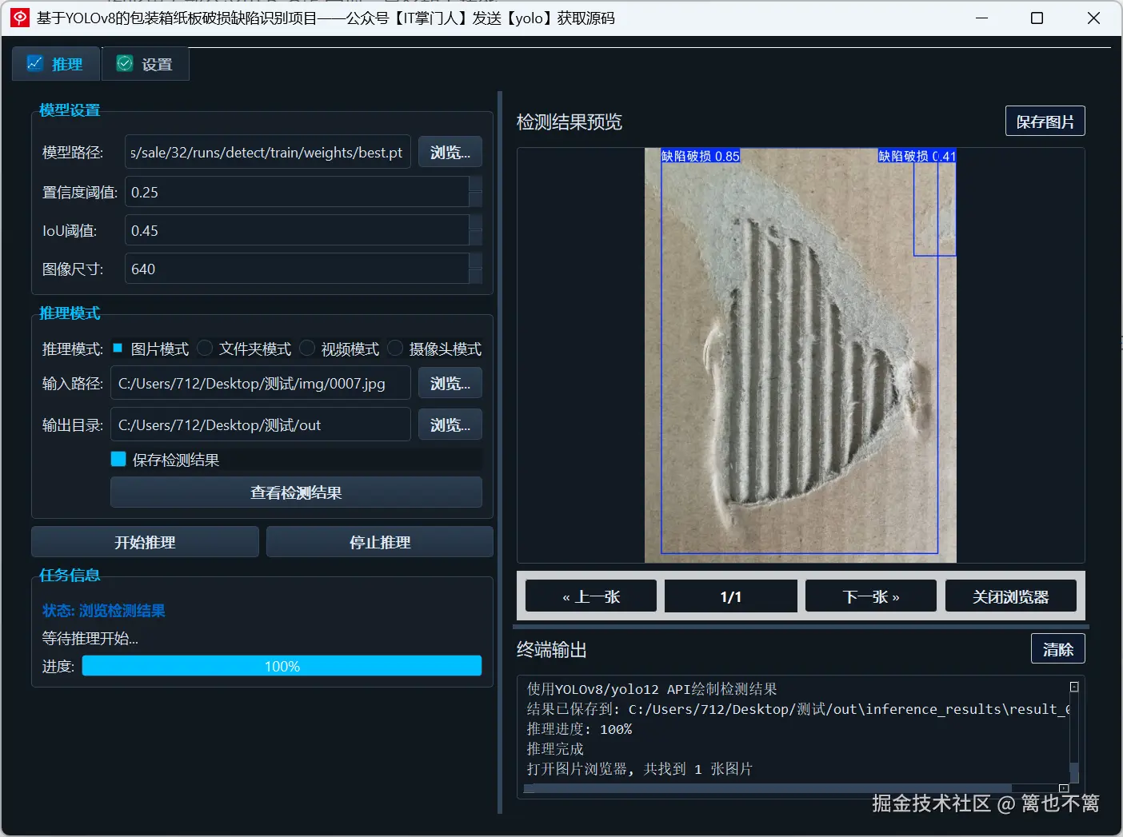Save the image with 保存图片 button
This screenshot has width=1123, height=837.
1045,122
